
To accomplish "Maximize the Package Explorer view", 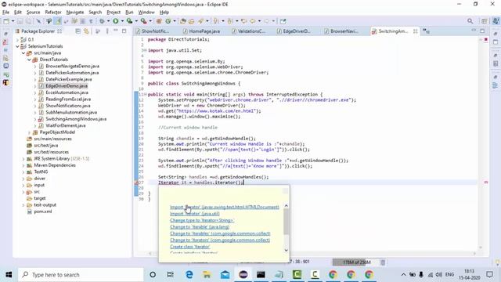I will click(124, 31).
